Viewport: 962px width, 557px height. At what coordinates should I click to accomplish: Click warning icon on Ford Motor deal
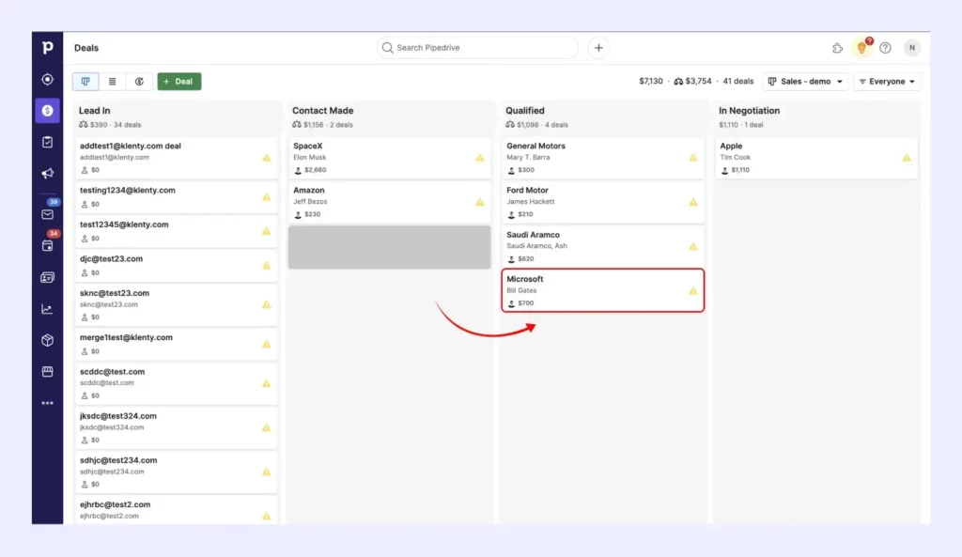[x=693, y=202]
